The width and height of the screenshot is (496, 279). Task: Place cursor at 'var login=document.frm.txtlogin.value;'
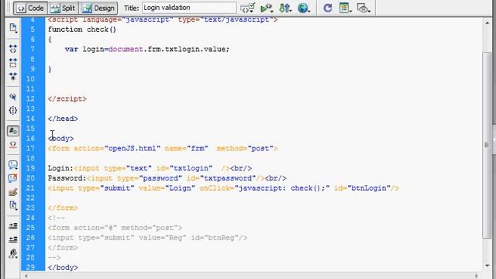(x=147, y=50)
